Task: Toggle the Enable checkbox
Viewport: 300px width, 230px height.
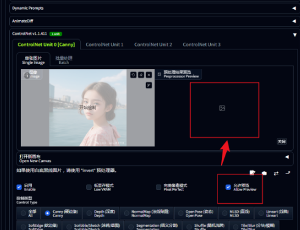Action: point(19,187)
